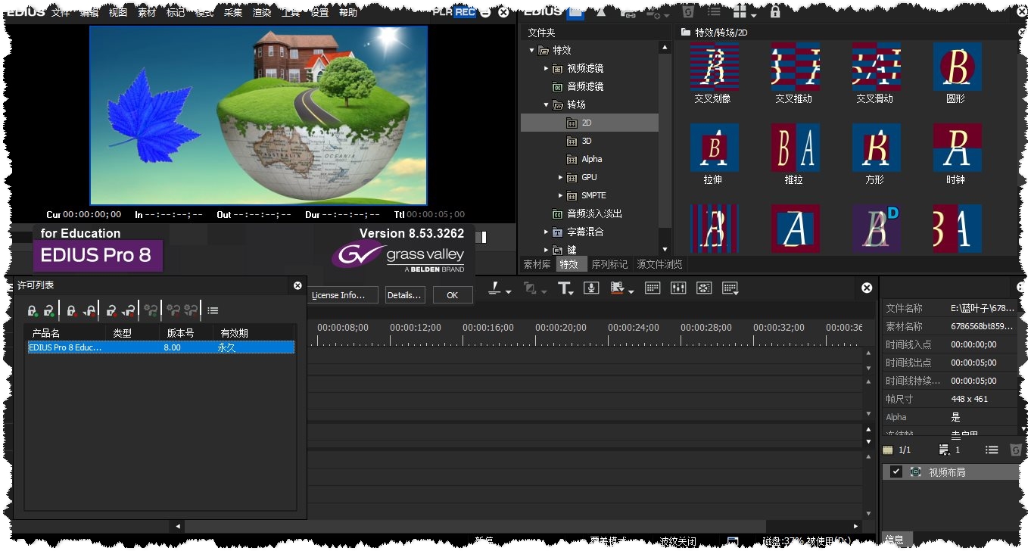Select the Alpha transitions folder
Image resolution: width=1031 pixels, height=551 pixels.
tap(591, 159)
